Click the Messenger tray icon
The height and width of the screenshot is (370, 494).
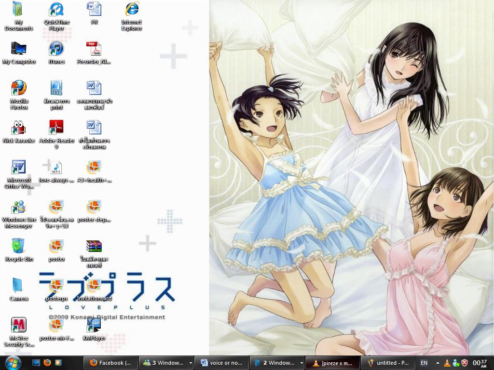455,363
